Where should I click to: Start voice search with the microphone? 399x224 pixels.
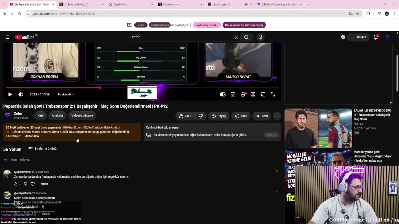point(261,37)
